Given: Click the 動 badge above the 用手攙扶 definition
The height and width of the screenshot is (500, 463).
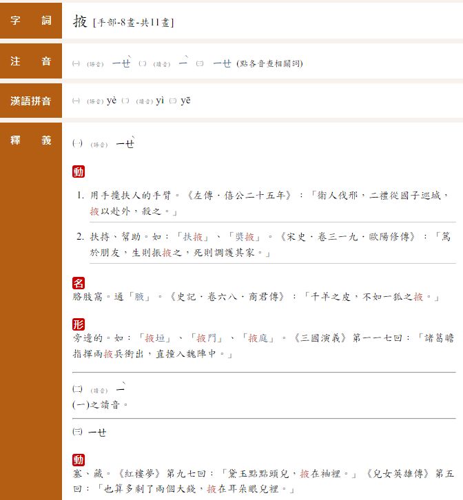Looking at the screenshot, I should 79,171.
